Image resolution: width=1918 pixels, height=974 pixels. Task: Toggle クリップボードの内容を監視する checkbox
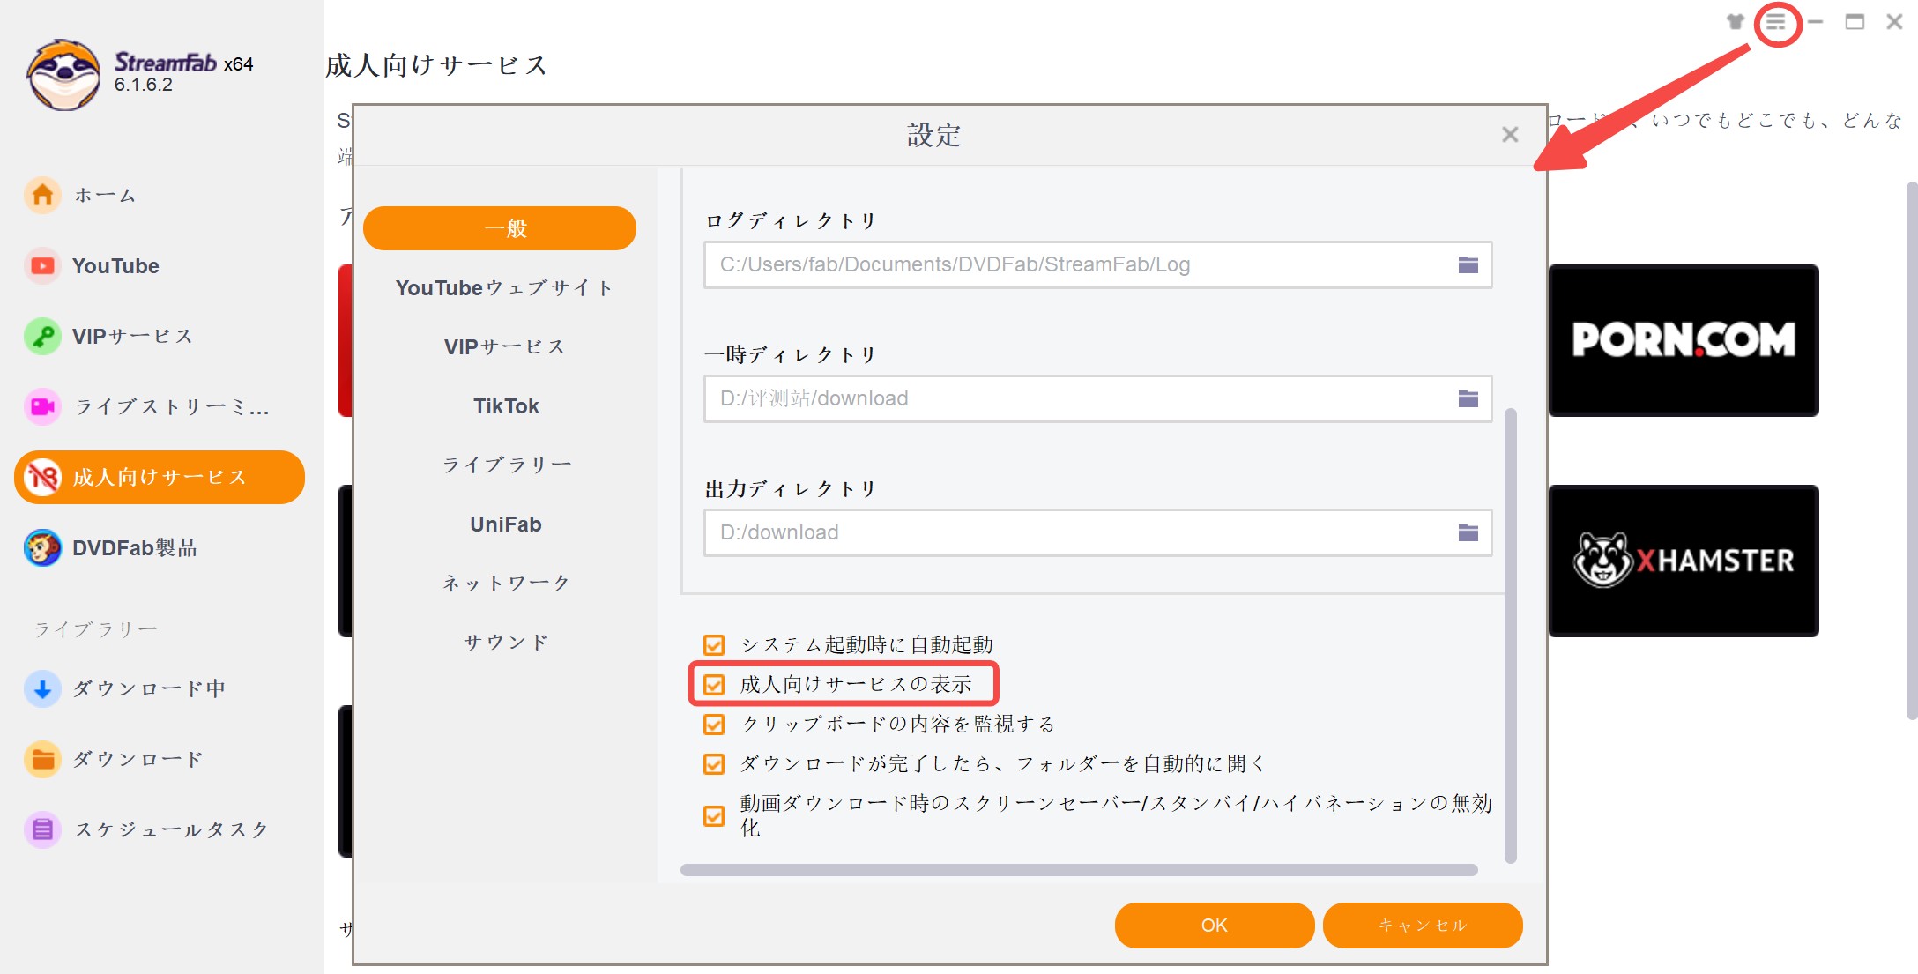714,725
